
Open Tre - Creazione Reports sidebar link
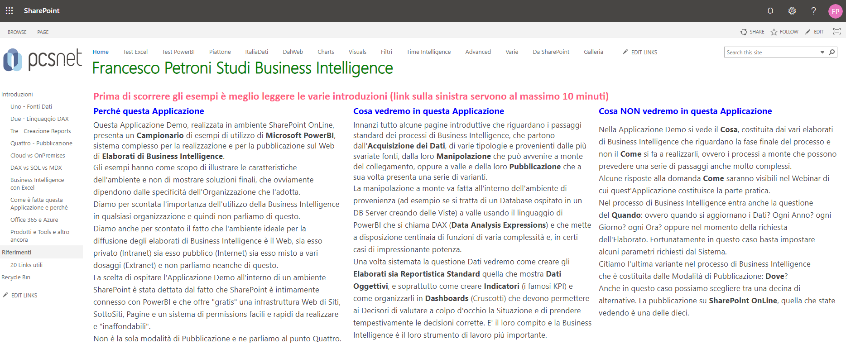click(x=41, y=131)
